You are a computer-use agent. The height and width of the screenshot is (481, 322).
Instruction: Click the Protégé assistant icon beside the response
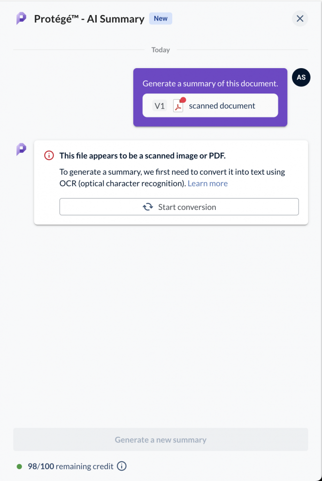coord(22,149)
